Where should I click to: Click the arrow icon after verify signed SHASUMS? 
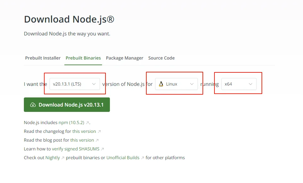(x=102, y=149)
